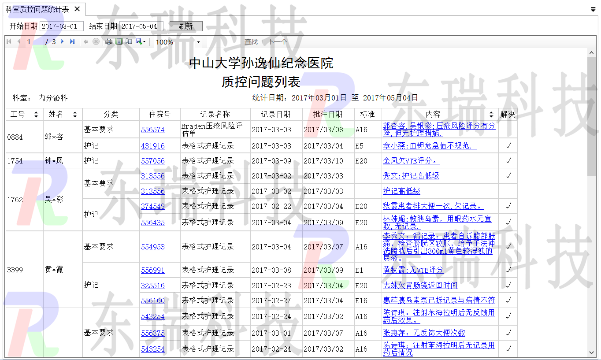This screenshot has width=601, height=360.
Task: Click the 分类 column header
Action: pyautogui.click(x=111, y=115)
